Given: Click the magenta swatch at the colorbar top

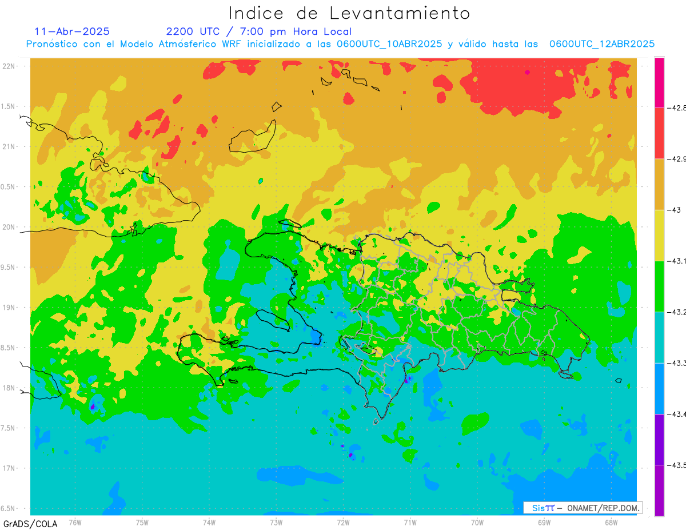Looking at the screenshot, I should coord(659,82).
